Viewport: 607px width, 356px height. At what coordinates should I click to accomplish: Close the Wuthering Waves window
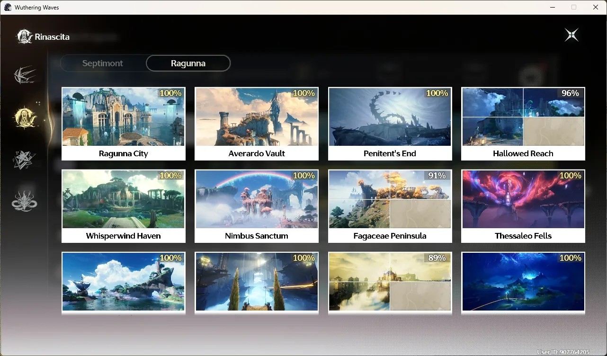pos(596,7)
